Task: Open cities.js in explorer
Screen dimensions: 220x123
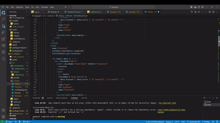Action: [x=16, y=33]
